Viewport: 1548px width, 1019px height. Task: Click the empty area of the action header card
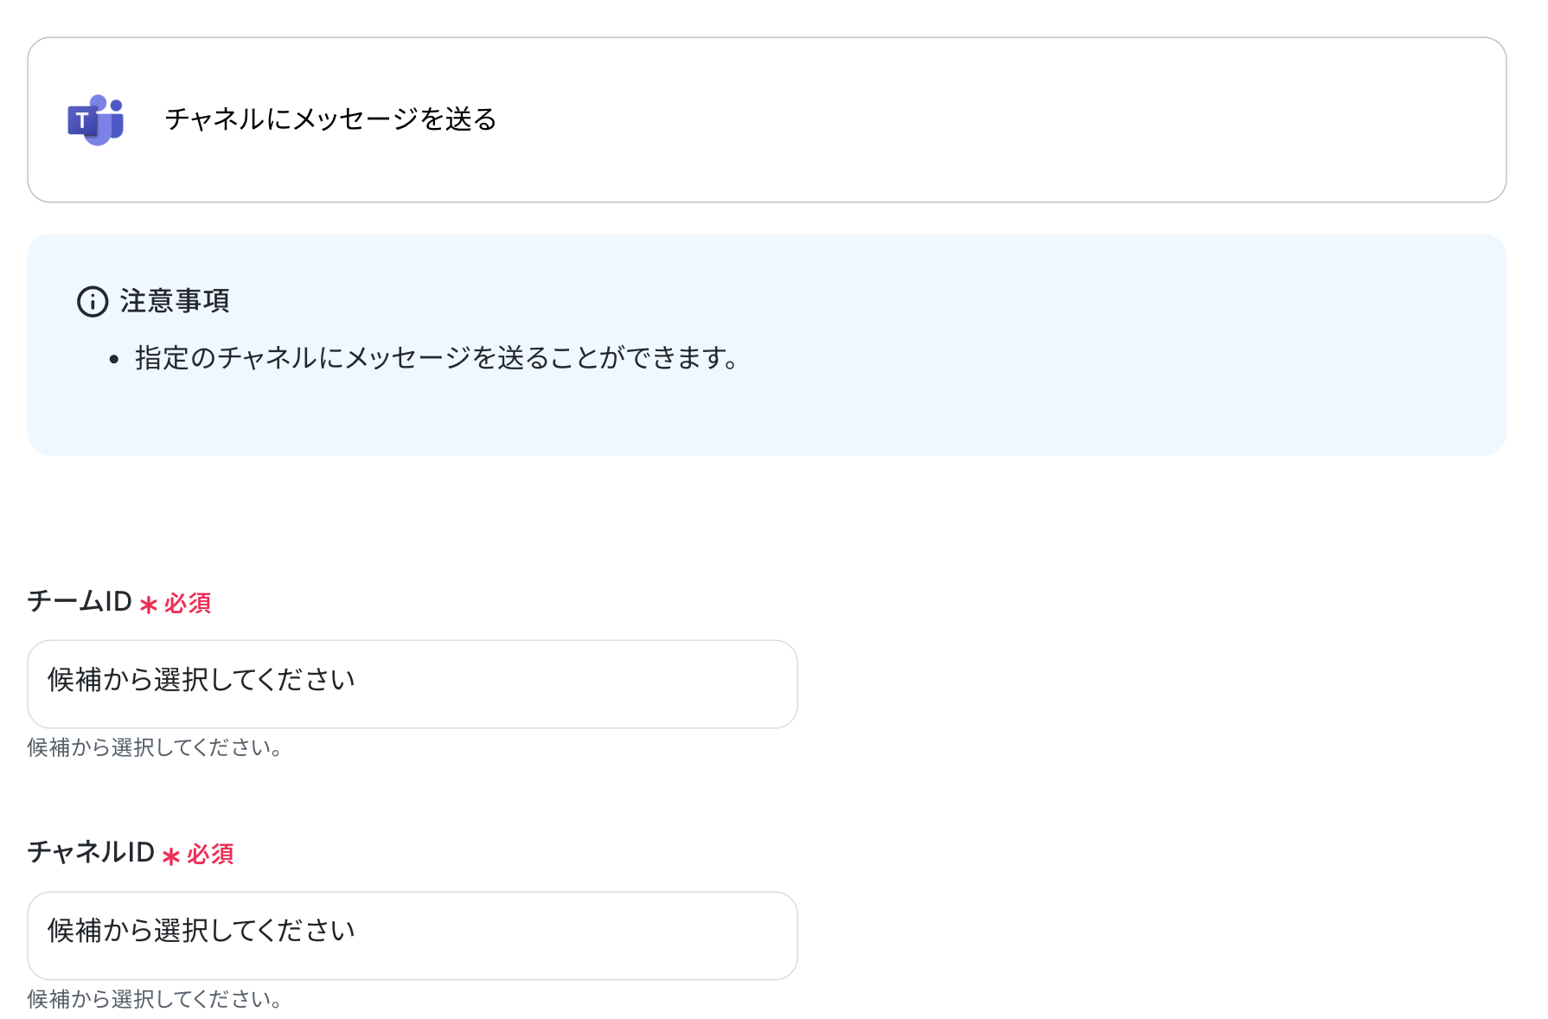click(995, 119)
